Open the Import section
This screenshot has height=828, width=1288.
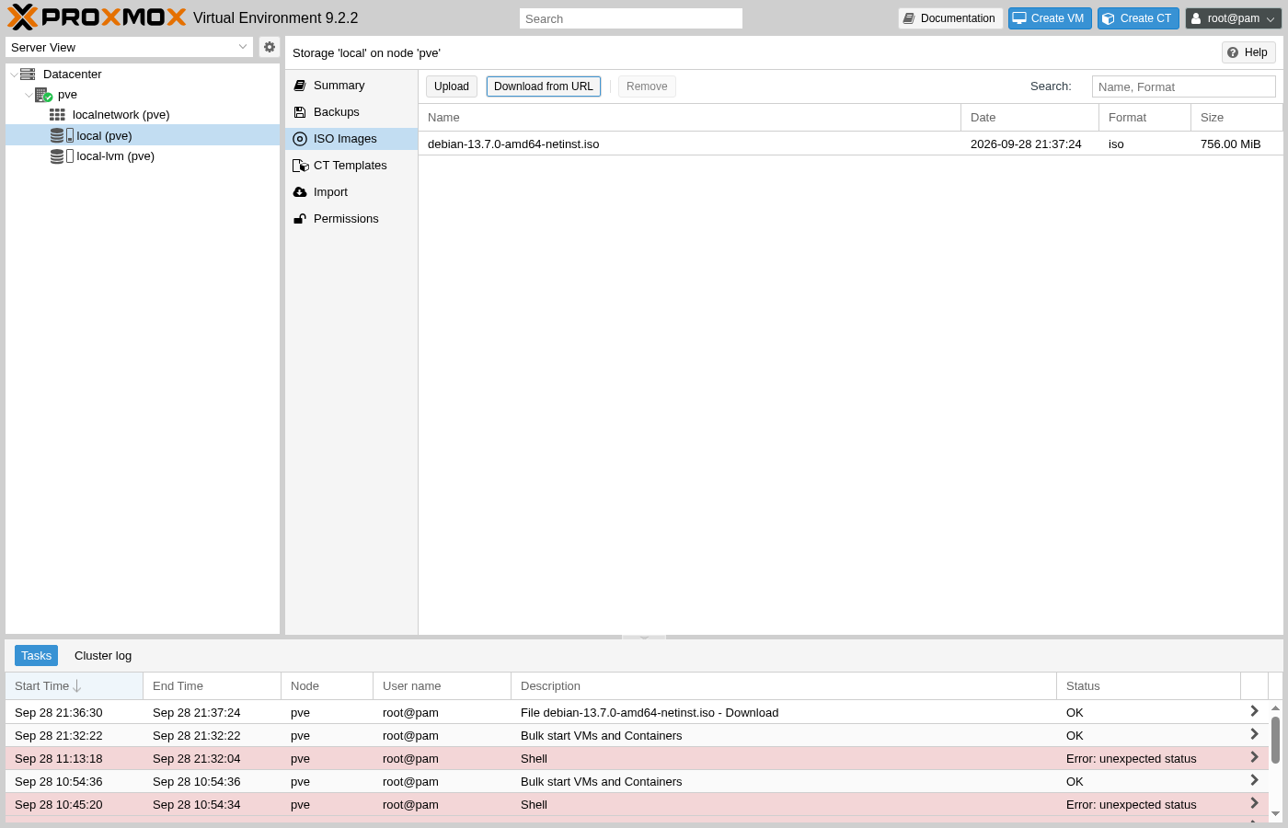pyautogui.click(x=351, y=192)
